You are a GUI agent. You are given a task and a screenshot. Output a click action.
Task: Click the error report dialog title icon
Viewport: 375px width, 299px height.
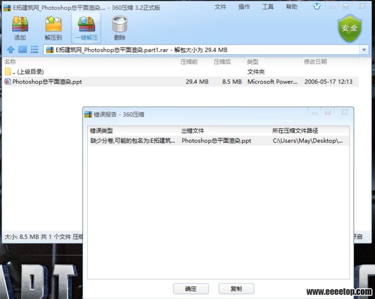(x=88, y=114)
